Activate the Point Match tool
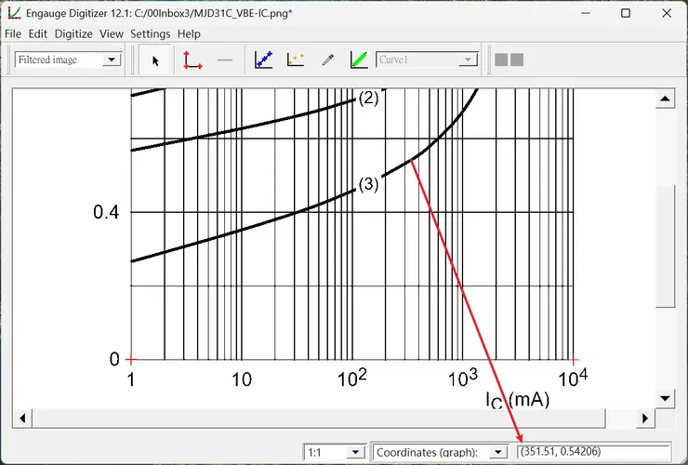The height and width of the screenshot is (465, 688). (x=296, y=60)
